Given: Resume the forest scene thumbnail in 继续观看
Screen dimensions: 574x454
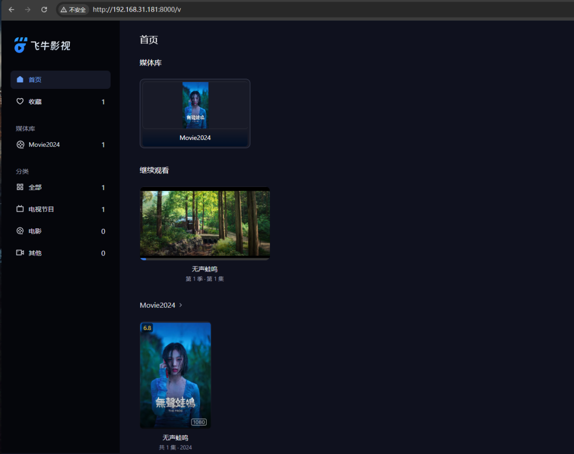Looking at the screenshot, I should coord(205,222).
